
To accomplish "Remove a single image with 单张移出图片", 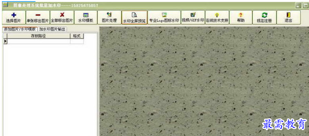I will pos(38,18).
